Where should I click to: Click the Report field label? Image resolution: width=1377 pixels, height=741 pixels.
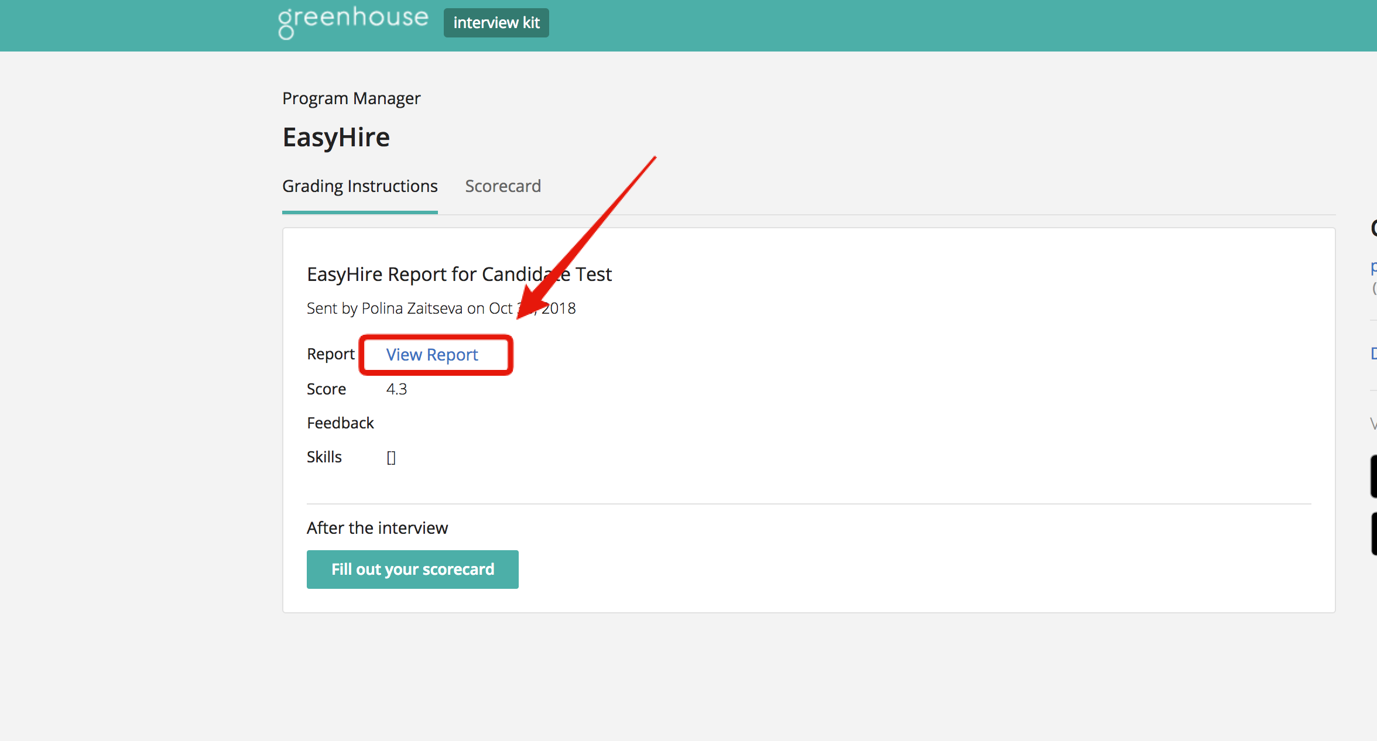coord(330,354)
